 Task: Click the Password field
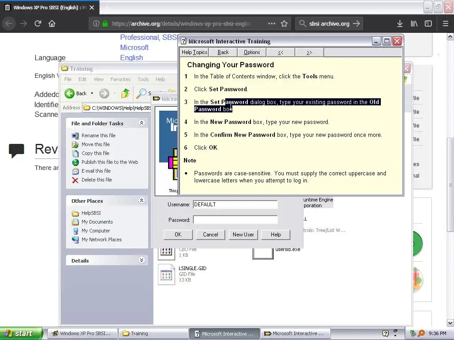coord(235,220)
